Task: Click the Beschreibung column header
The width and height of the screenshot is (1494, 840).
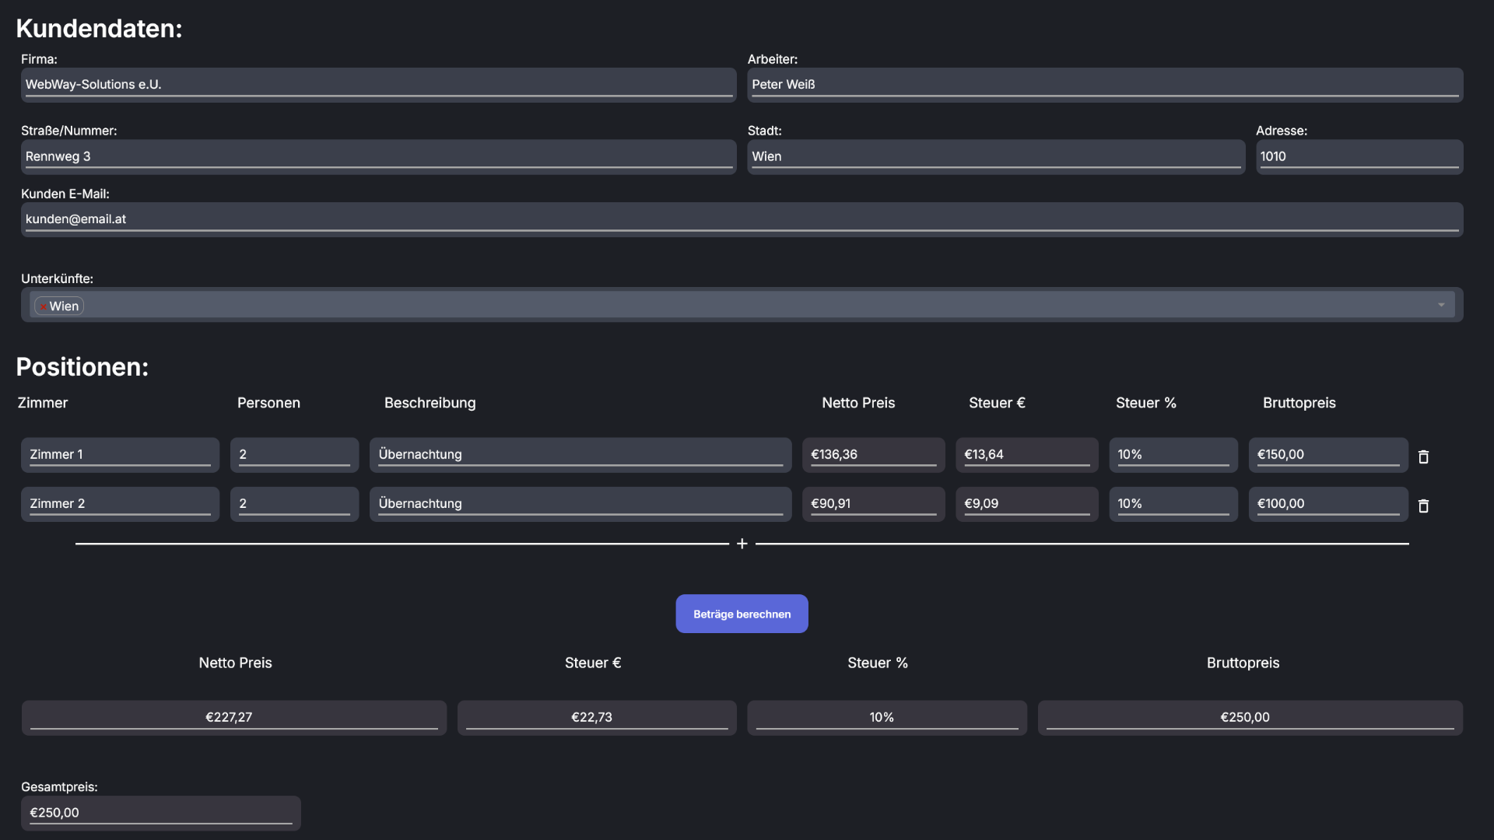Action: (430, 403)
